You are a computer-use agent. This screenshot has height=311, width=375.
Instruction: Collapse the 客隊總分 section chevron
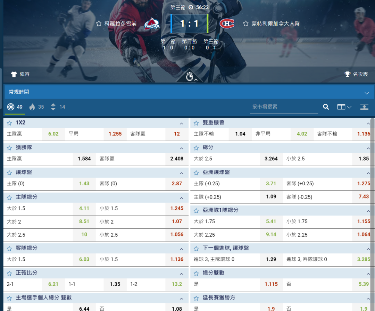(182, 249)
